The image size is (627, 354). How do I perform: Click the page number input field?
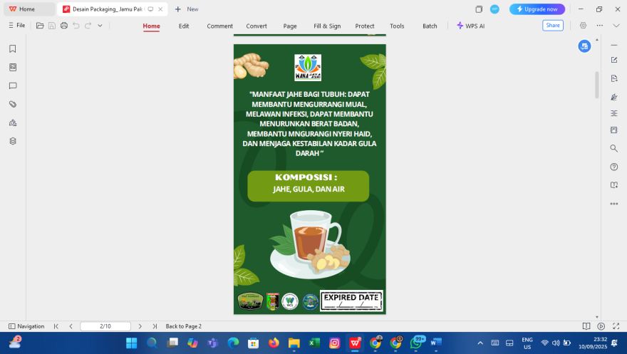tap(105, 326)
